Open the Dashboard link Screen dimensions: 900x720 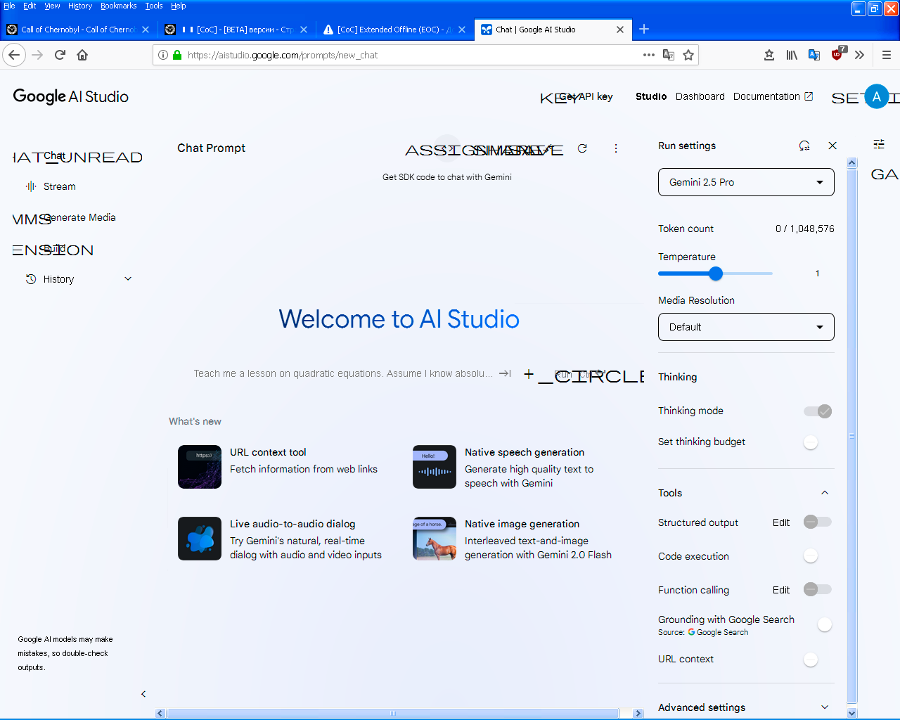[x=700, y=96]
